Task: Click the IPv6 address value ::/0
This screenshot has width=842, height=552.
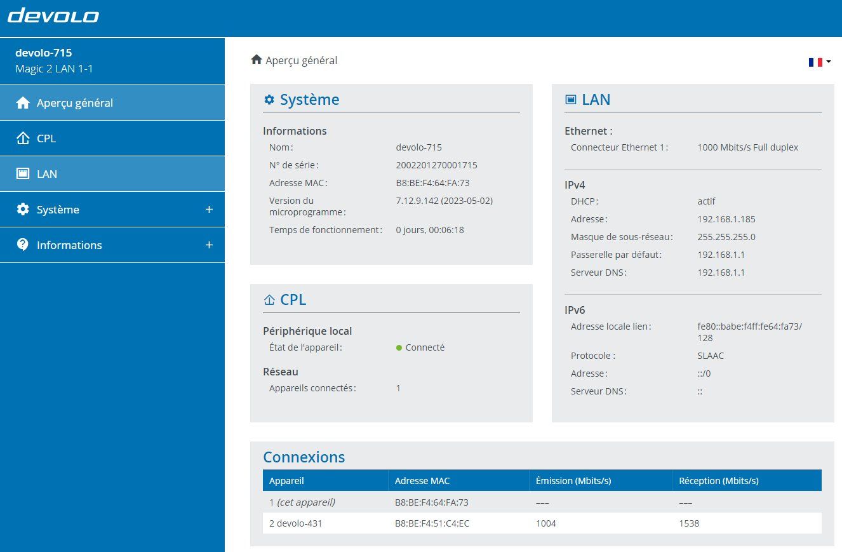Action: 704,374
